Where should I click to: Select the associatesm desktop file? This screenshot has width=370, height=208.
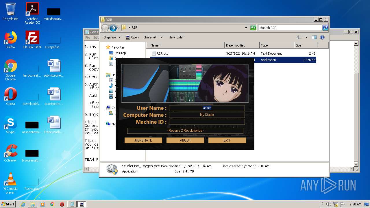[32, 127]
